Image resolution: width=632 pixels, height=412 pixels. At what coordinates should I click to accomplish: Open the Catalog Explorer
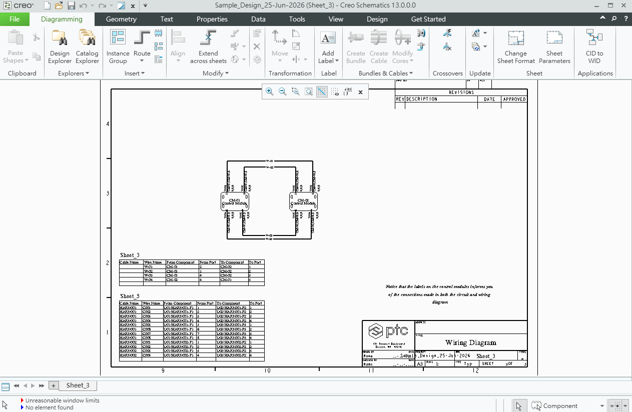(x=87, y=47)
